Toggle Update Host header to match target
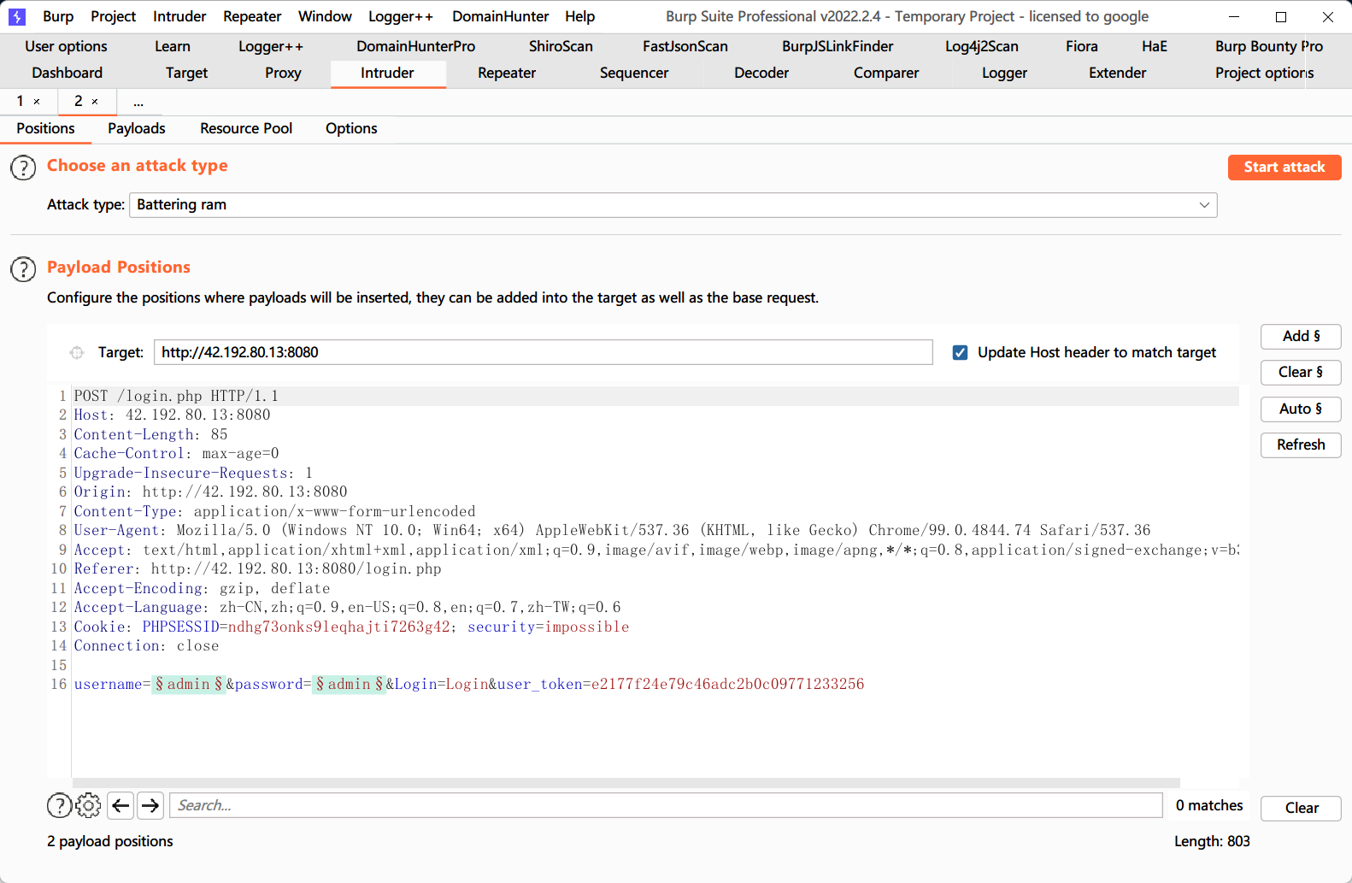This screenshot has width=1352, height=883. [960, 352]
